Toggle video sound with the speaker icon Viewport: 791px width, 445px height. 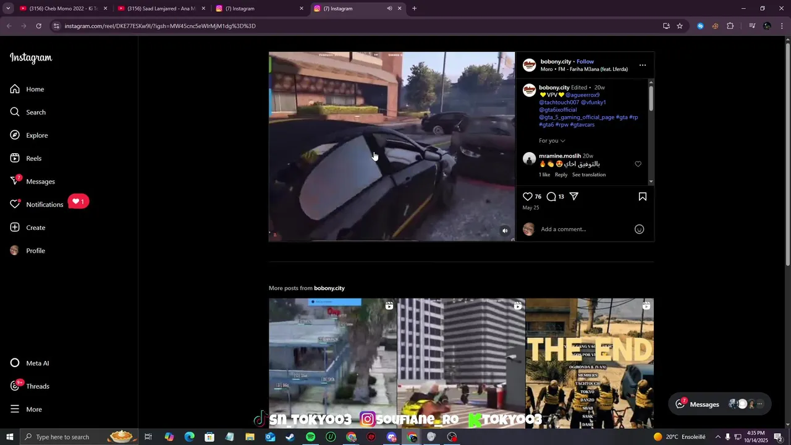coord(505,231)
